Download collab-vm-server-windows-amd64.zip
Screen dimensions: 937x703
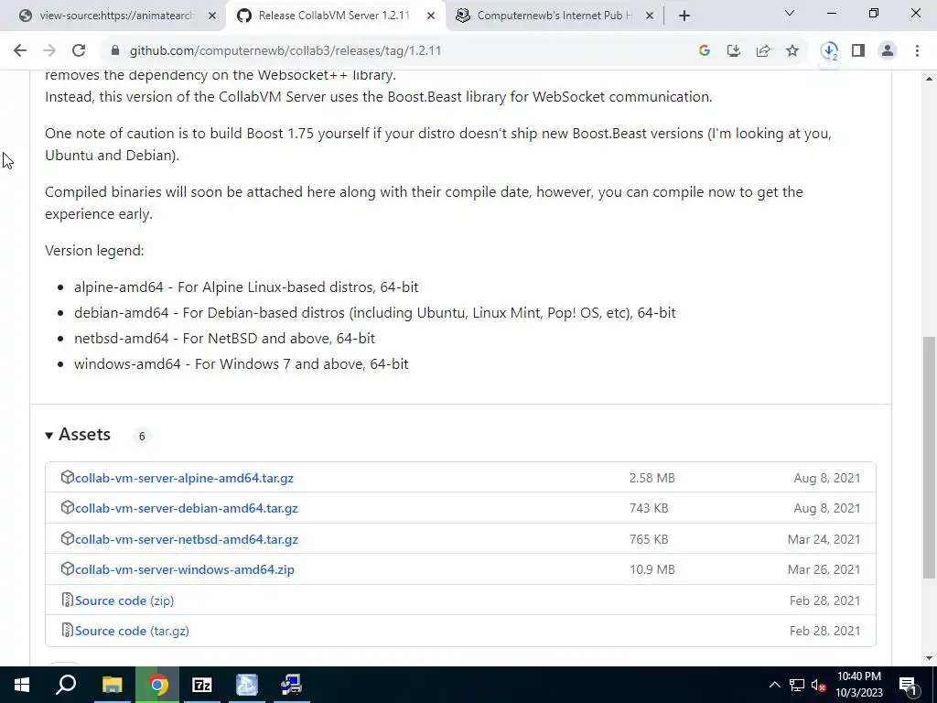(185, 569)
